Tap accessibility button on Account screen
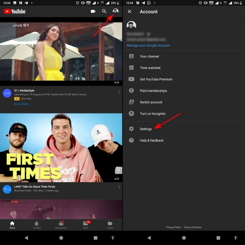245x245 pixels. [x=235, y=238]
